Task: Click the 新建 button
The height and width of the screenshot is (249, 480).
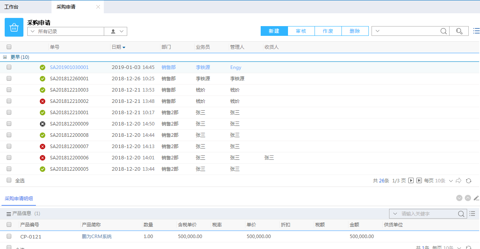Action: [274, 31]
